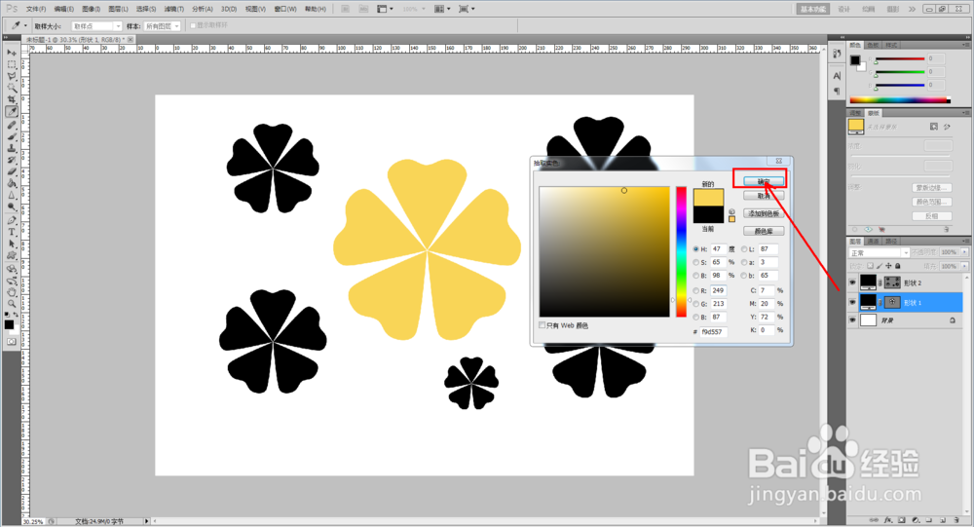Click the foreground color swatch in toolbox
The width and height of the screenshot is (974, 527).
pos(9,324)
